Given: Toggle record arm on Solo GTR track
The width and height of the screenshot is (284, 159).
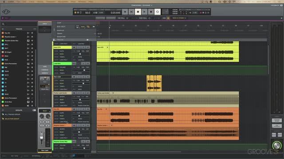Looking at the screenshot, I should [74, 47].
